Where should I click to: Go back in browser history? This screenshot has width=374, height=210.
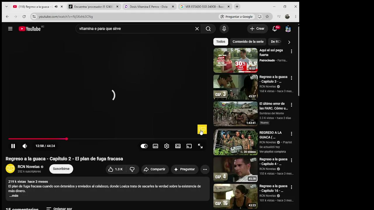coord(7,17)
